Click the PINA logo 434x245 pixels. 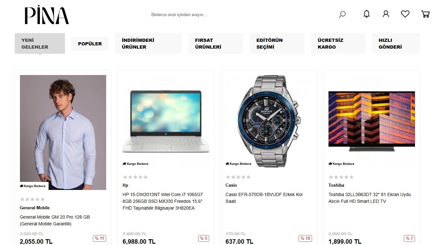coord(47,15)
